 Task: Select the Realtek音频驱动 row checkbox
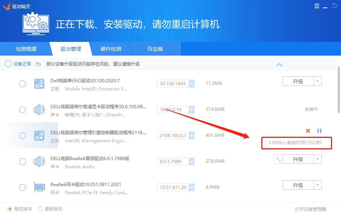[x=23, y=162]
